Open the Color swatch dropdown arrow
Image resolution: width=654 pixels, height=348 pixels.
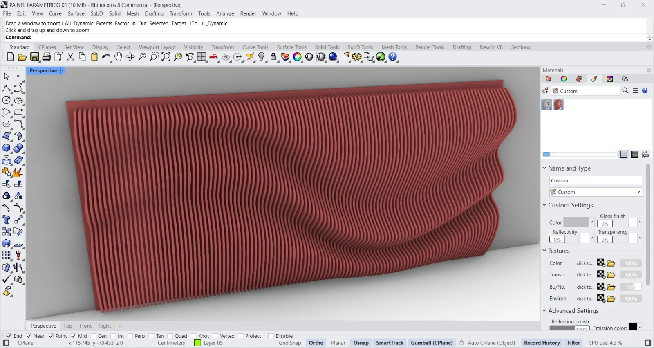[x=591, y=222]
